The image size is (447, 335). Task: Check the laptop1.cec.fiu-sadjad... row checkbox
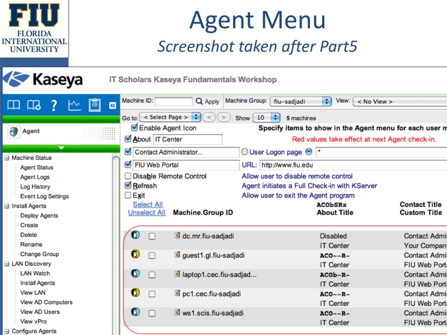(152, 275)
